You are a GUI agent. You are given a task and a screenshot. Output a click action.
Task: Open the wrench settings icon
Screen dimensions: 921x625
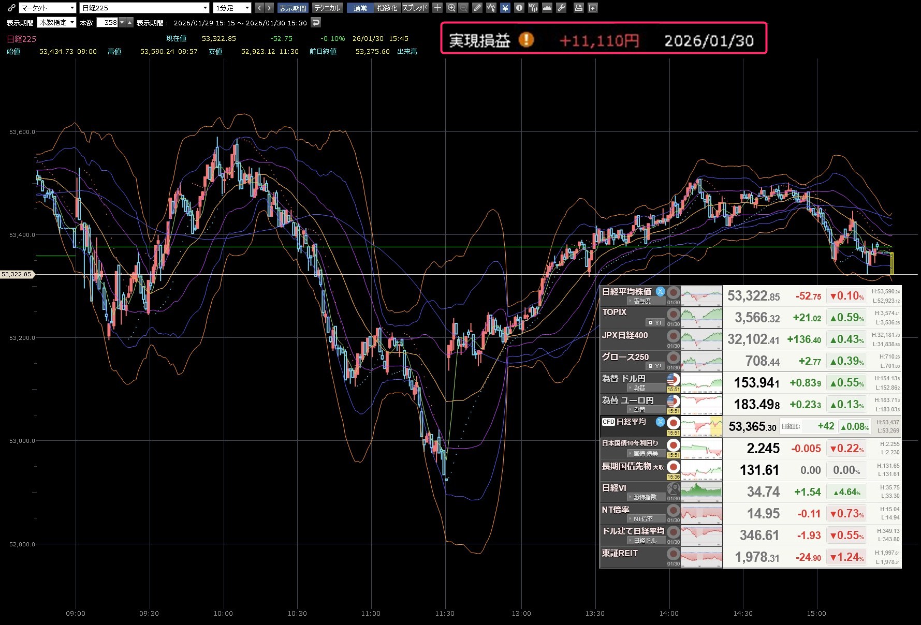[x=561, y=8]
